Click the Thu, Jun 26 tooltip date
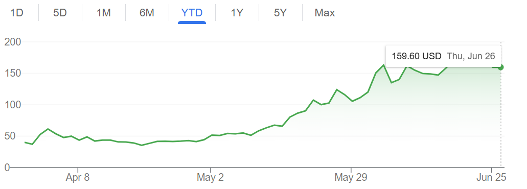This screenshot has width=527, height=189. pyautogui.click(x=471, y=56)
